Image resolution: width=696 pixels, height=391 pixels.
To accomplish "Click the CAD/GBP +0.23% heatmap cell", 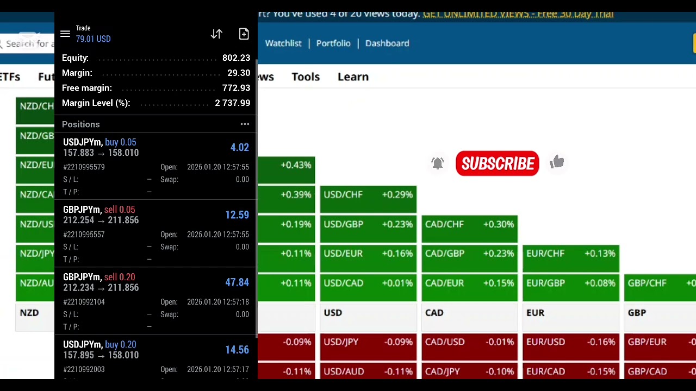I will pyautogui.click(x=470, y=258).
